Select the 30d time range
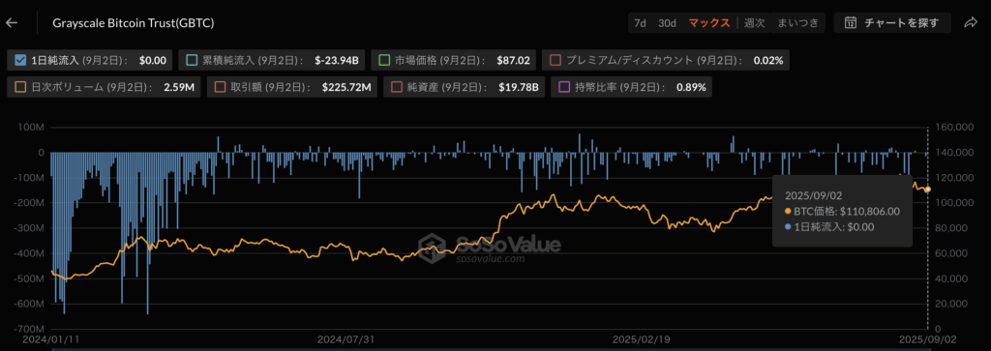The width and height of the screenshot is (991, 351). coord(668,23)
